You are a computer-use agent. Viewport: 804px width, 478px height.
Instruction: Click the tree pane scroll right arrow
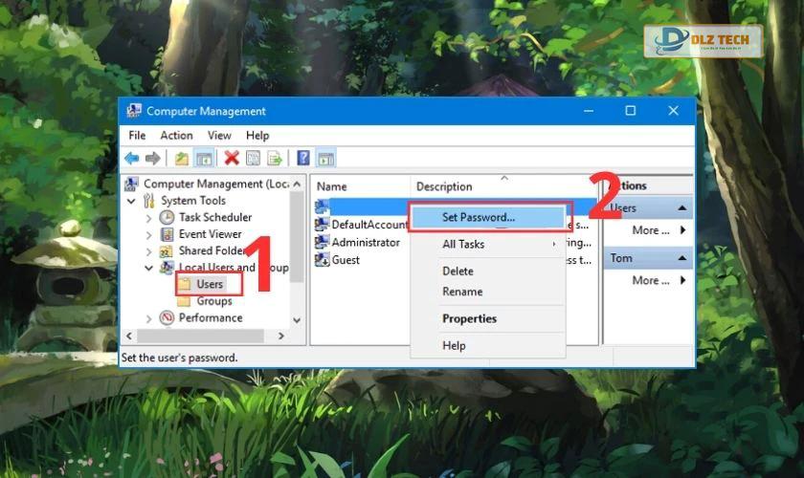click(281, 337)
